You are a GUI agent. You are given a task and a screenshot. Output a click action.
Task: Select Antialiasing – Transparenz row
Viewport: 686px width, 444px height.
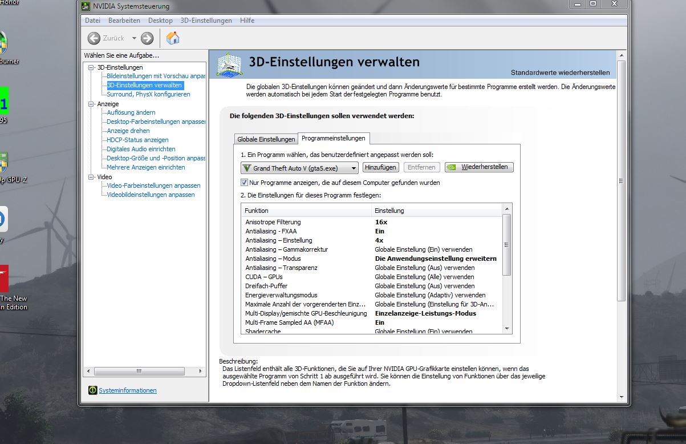pos(371,268)
